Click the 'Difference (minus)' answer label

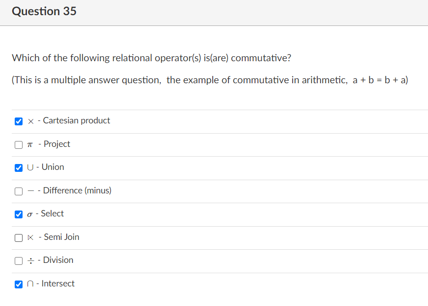coord(77,190)
